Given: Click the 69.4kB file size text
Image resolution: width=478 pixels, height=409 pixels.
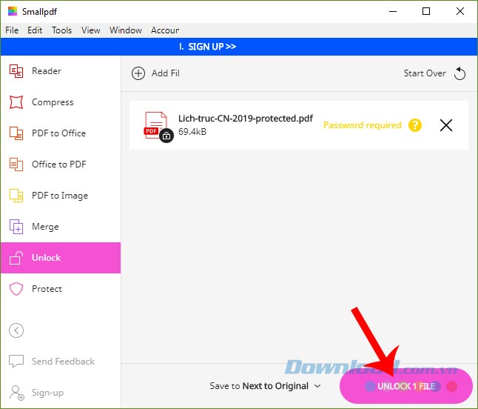Looking at the screenshot, I should pyautogui.click(x=192, y=132).
